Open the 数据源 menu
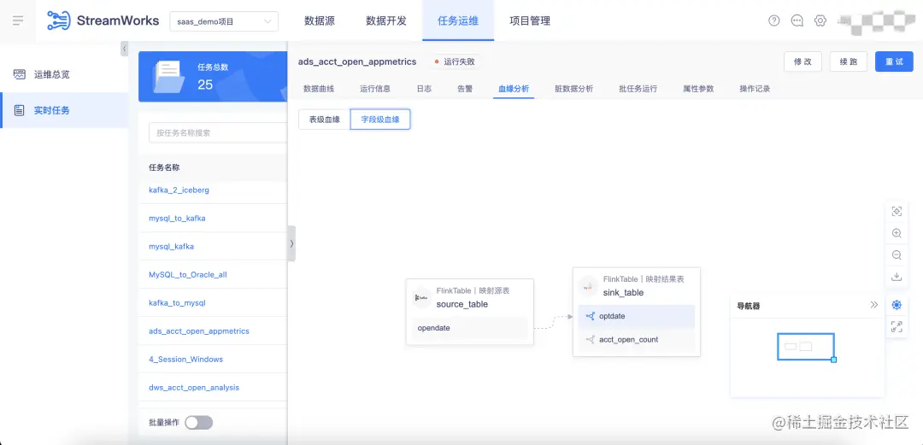 tap(320, 20)
